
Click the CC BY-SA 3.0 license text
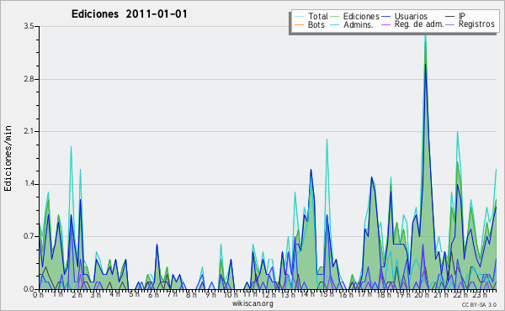[479, 305]
